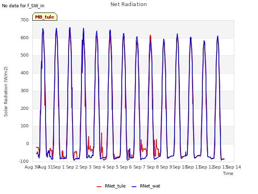Click the red RNet_tule legend swatch

99,187
